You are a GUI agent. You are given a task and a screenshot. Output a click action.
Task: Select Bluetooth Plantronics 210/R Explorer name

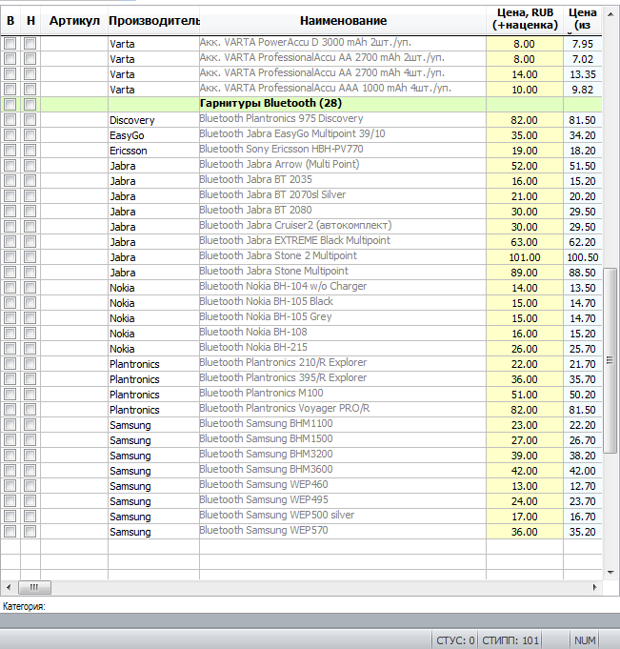(x=283, y=362)
